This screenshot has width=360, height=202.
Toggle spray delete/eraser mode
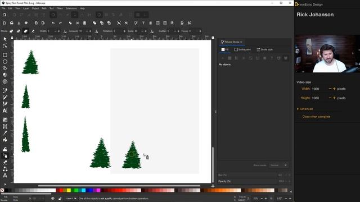click(33, 31)
